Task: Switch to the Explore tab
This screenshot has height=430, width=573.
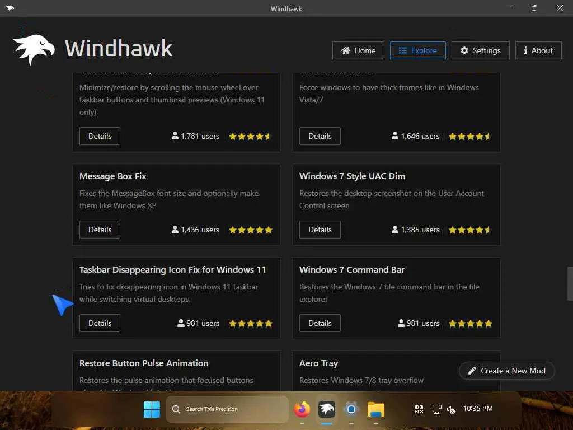Action: (417, 50)
